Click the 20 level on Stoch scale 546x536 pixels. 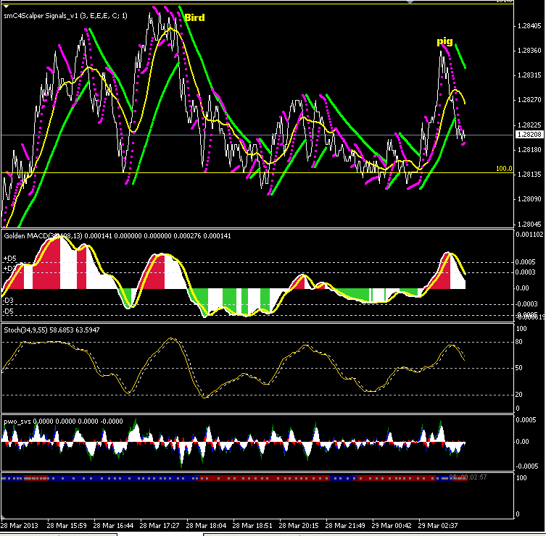click(x=519, y=395)
